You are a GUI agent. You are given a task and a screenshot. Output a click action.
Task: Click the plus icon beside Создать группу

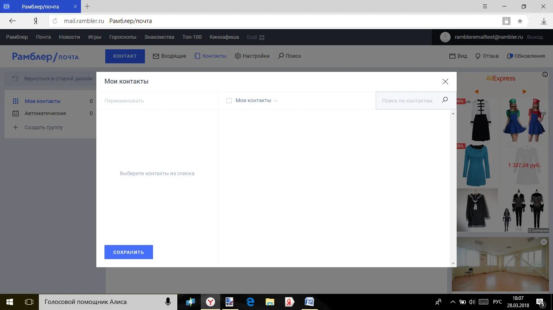coord(15,128)
